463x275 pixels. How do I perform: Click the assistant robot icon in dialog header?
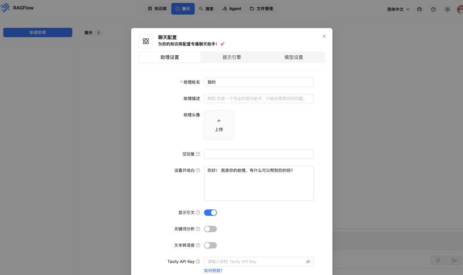[x=146, y=41]
